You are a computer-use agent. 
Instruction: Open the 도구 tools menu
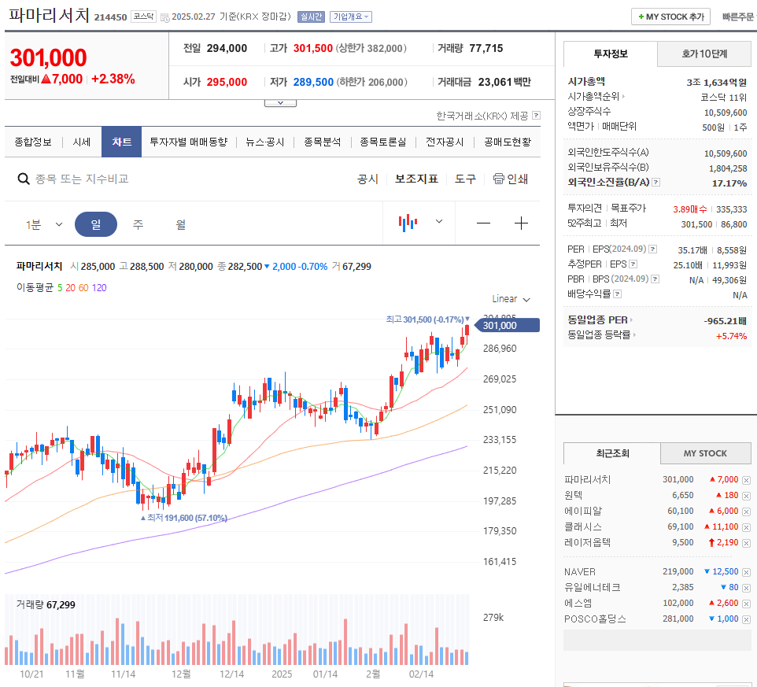click(465, 179)
